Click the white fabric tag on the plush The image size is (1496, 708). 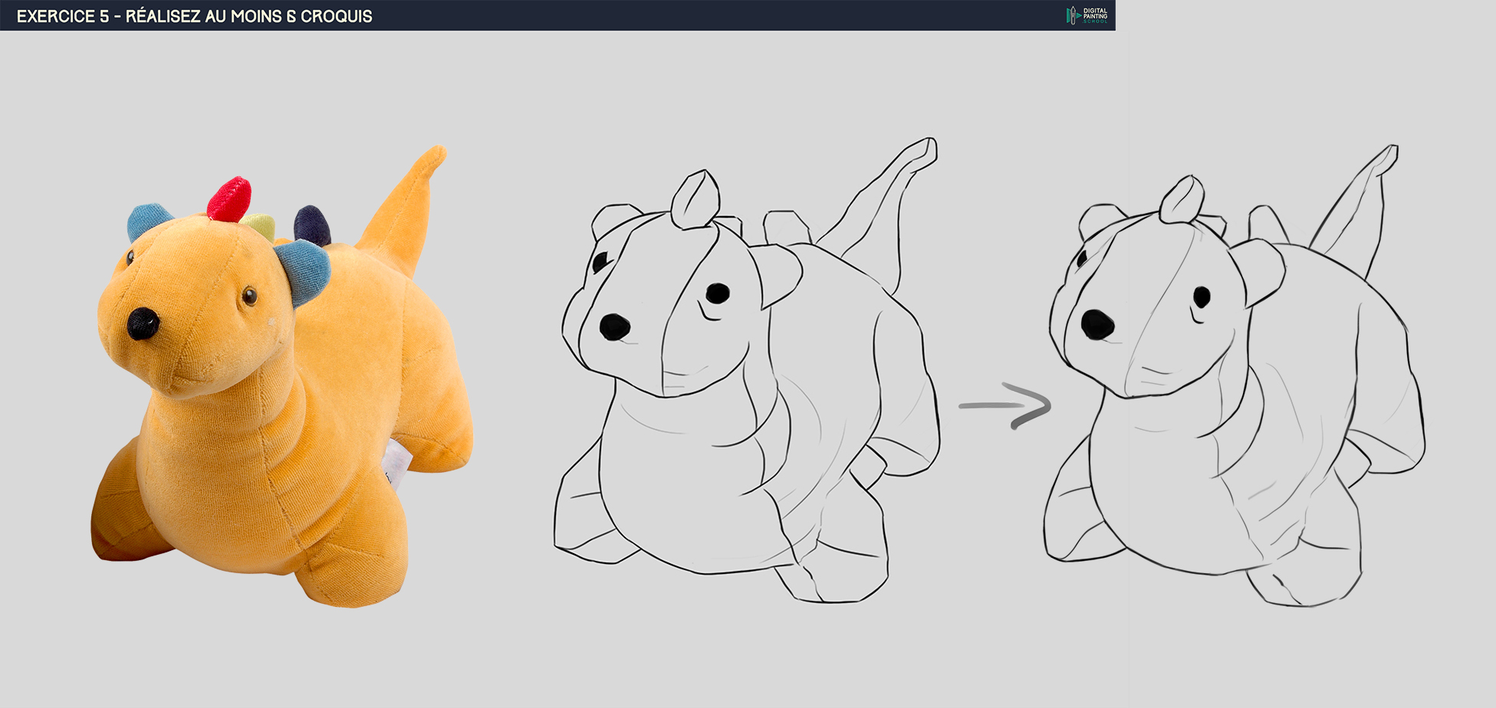point(396,462)
